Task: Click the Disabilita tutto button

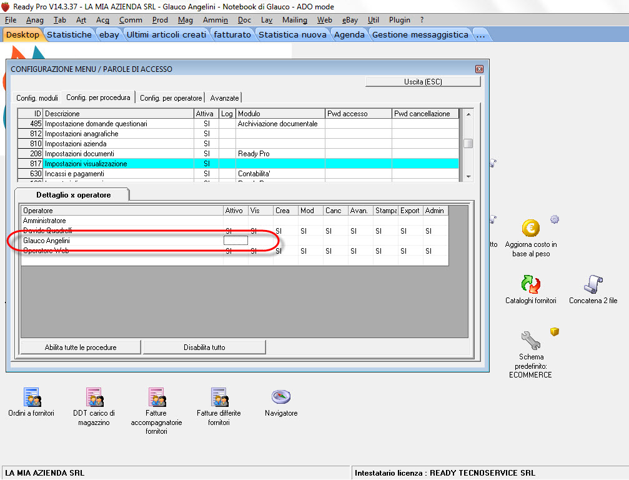Action: [x=204, y=347]
